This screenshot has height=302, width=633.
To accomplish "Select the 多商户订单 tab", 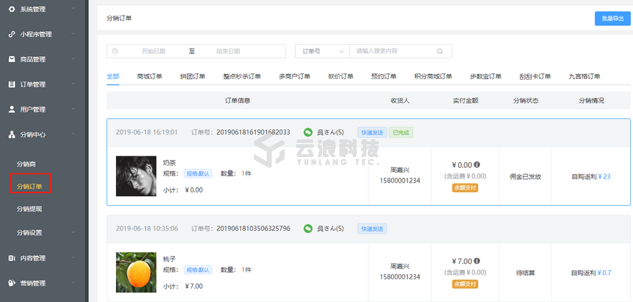I will click(x=294, y=76).
